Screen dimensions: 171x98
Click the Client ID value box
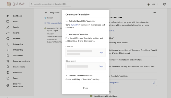point(86,52)
